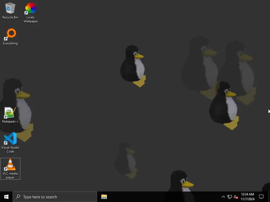The width and height of the screenshot is (270, 202).
Task: Click the Show desktop strip at taskbar's end
Action: click(269, 197)
